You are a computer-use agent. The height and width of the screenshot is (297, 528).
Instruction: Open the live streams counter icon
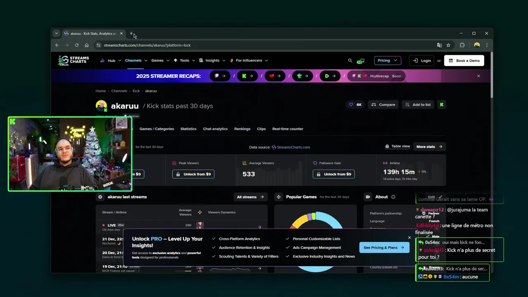pos(361,61)
